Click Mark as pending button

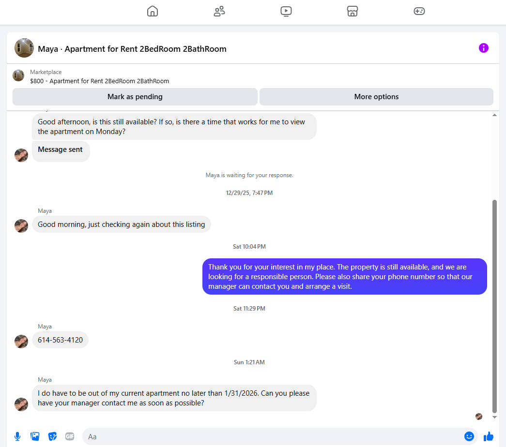point(135,97)
